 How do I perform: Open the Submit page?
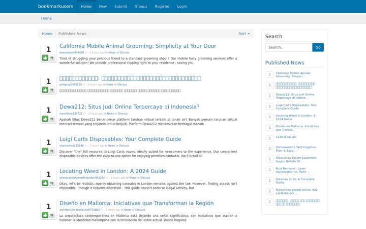pos(120,6)
